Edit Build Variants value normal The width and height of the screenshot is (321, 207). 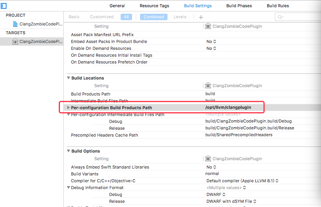(212, 174)
